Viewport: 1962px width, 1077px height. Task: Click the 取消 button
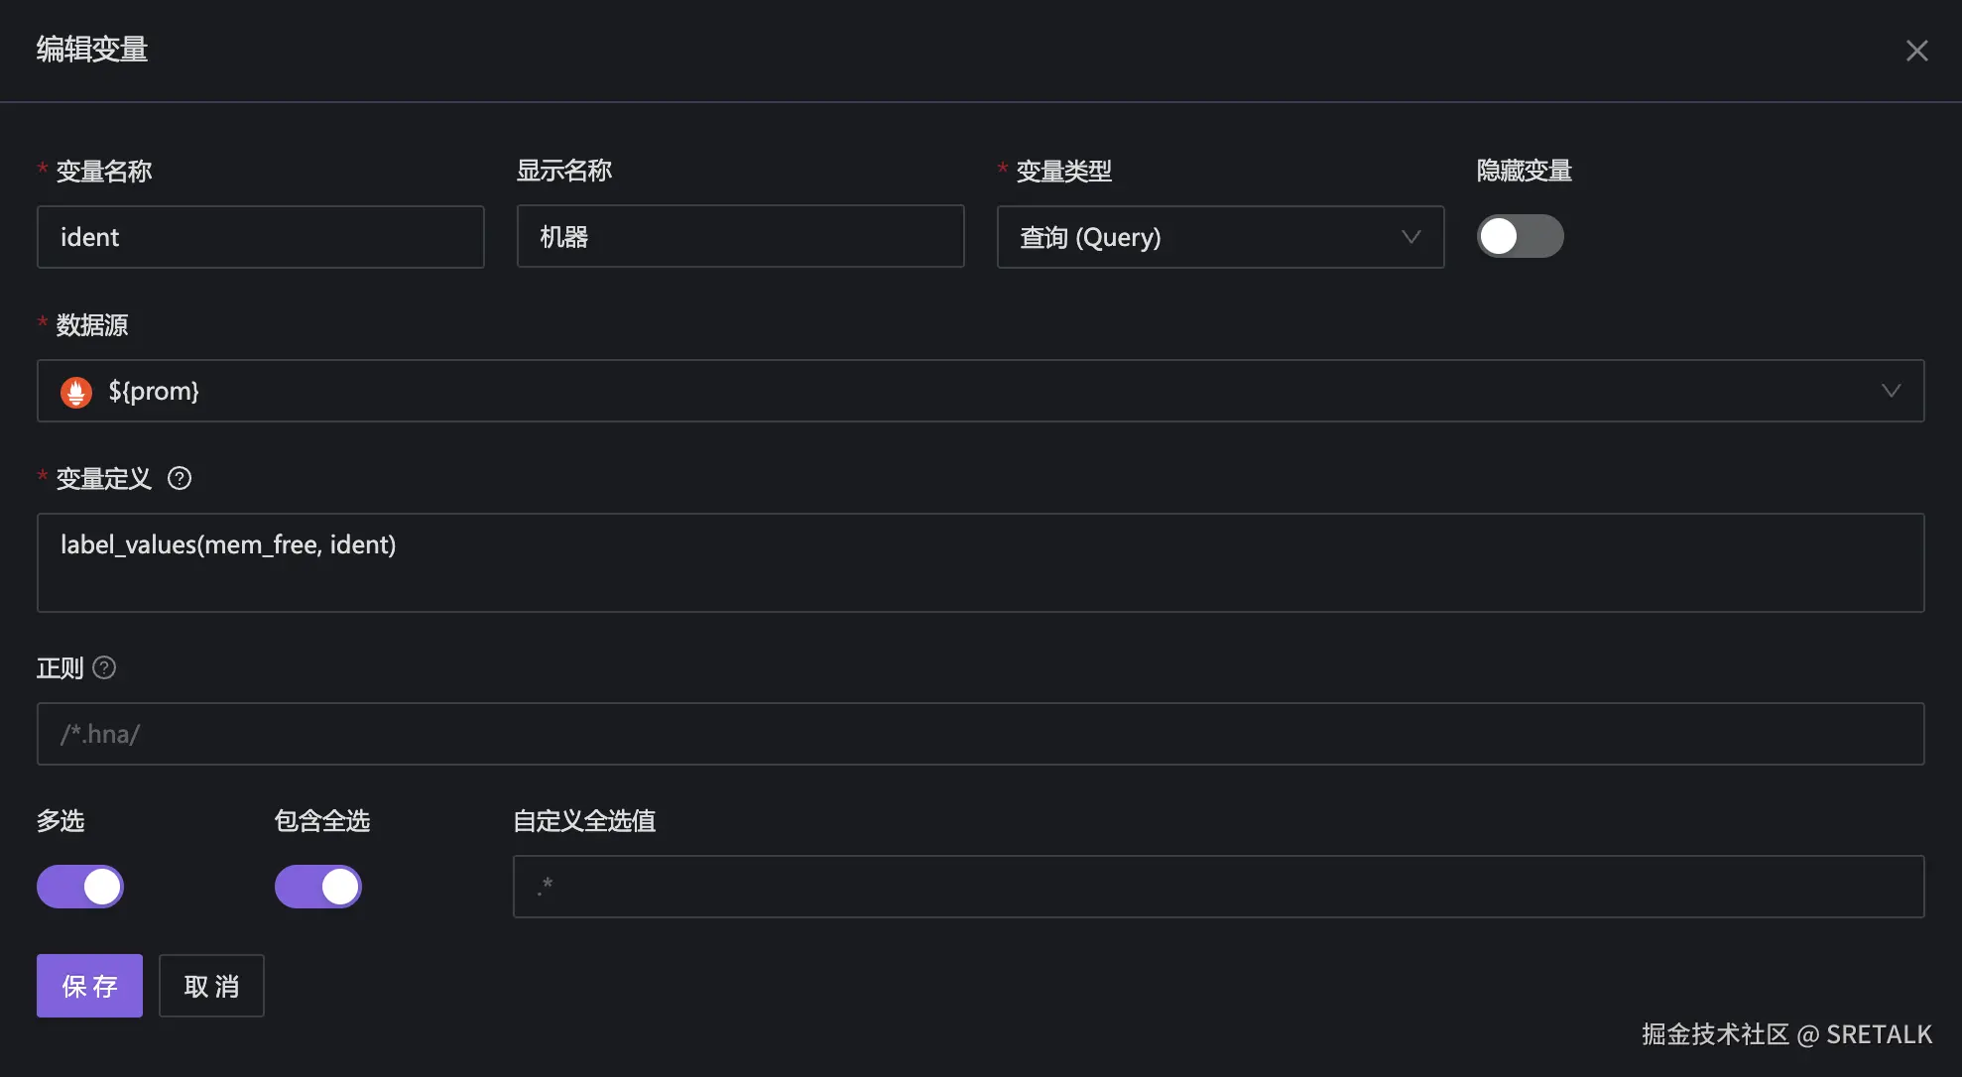click(x=211, y=986)
